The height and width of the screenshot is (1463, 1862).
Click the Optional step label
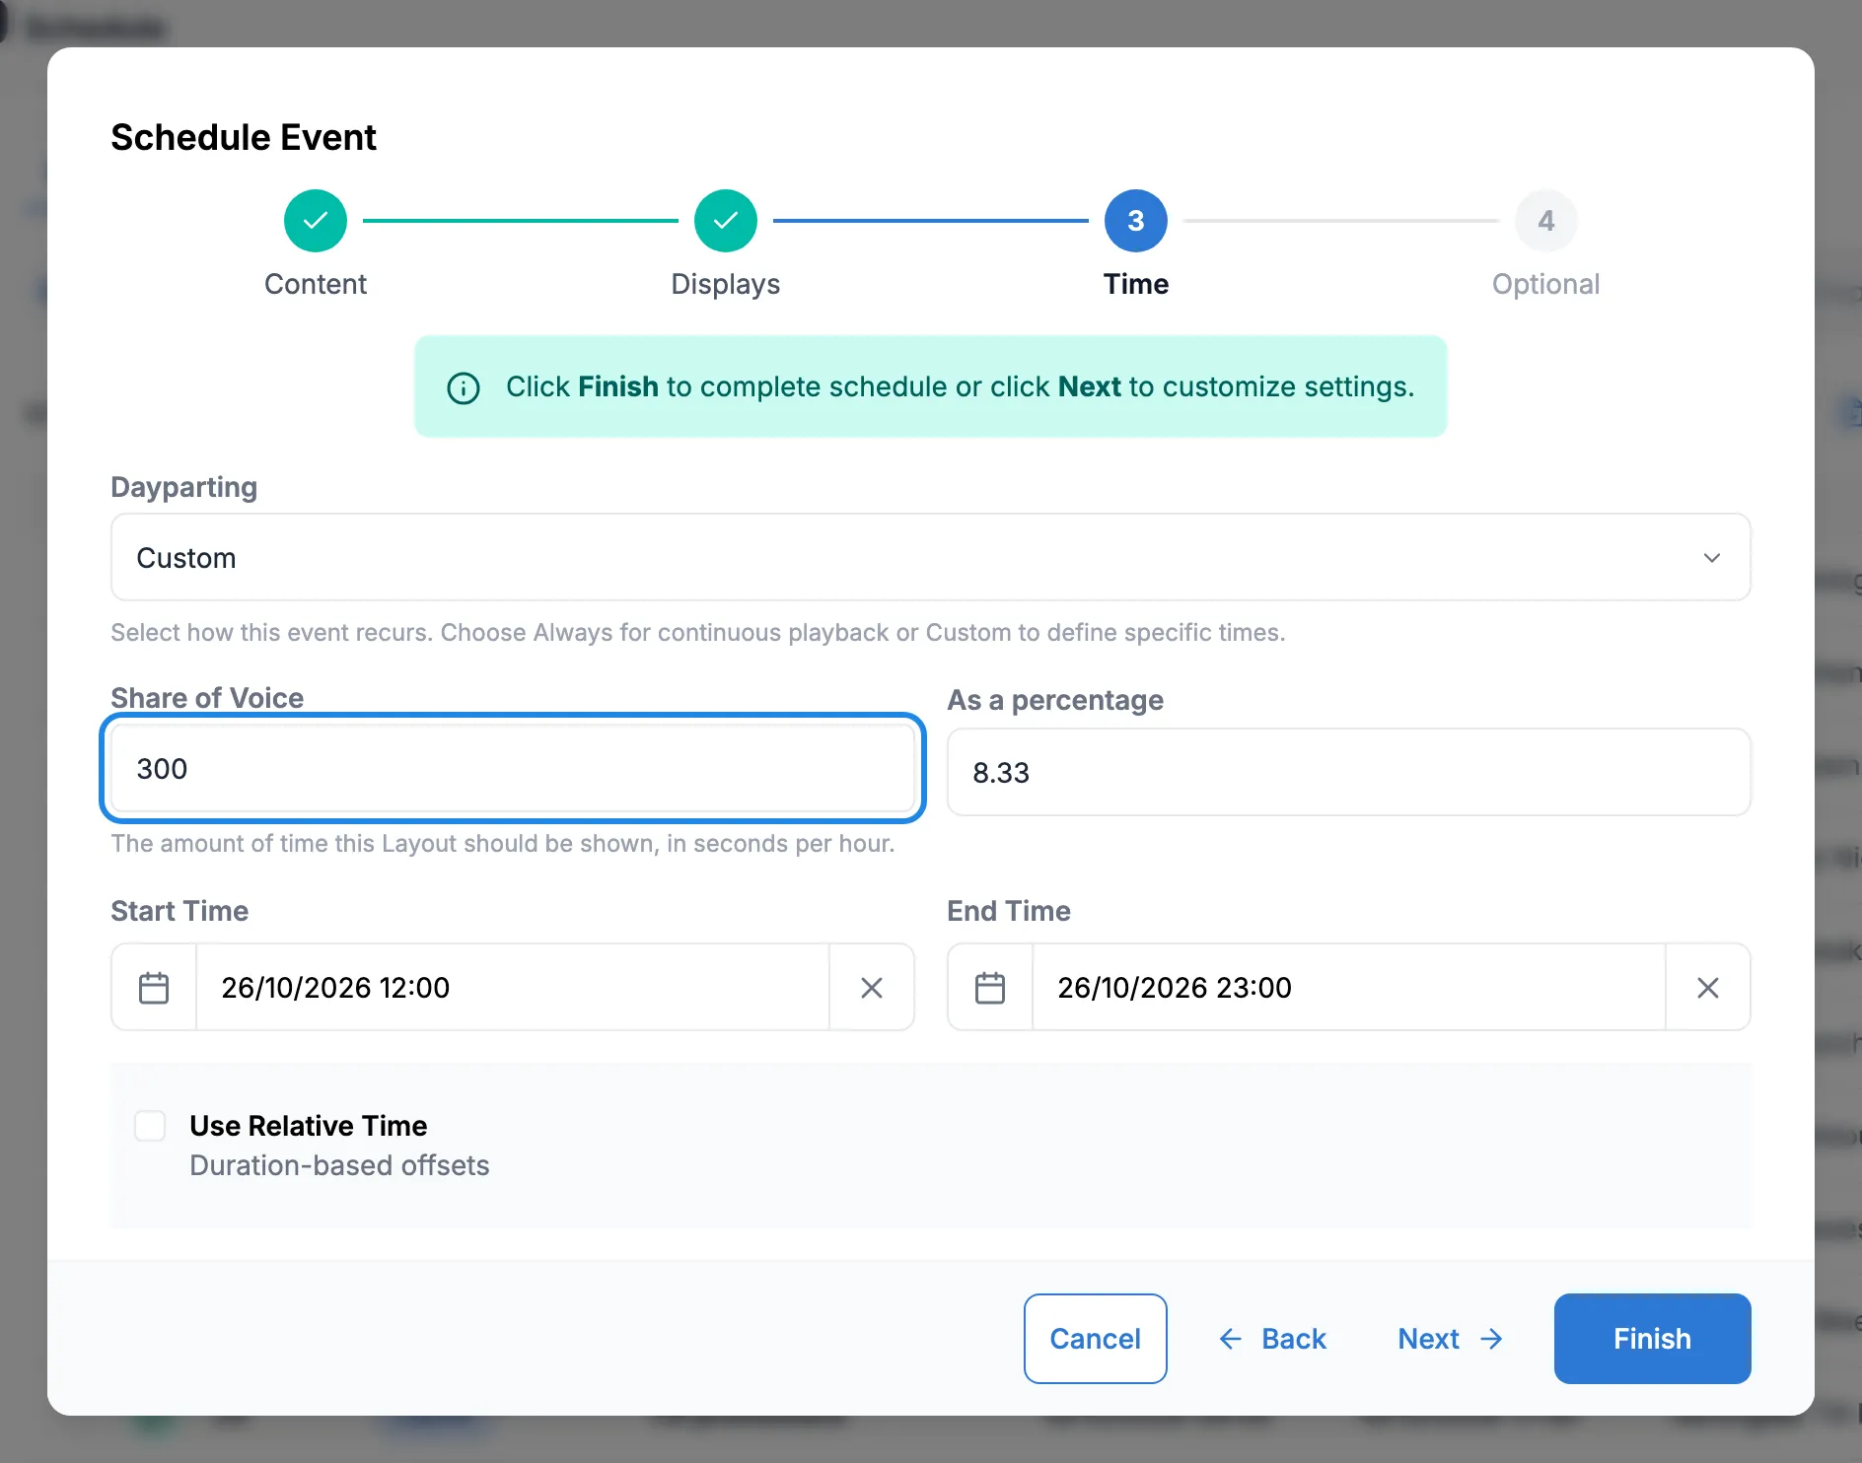click(x=1546, y=284)
